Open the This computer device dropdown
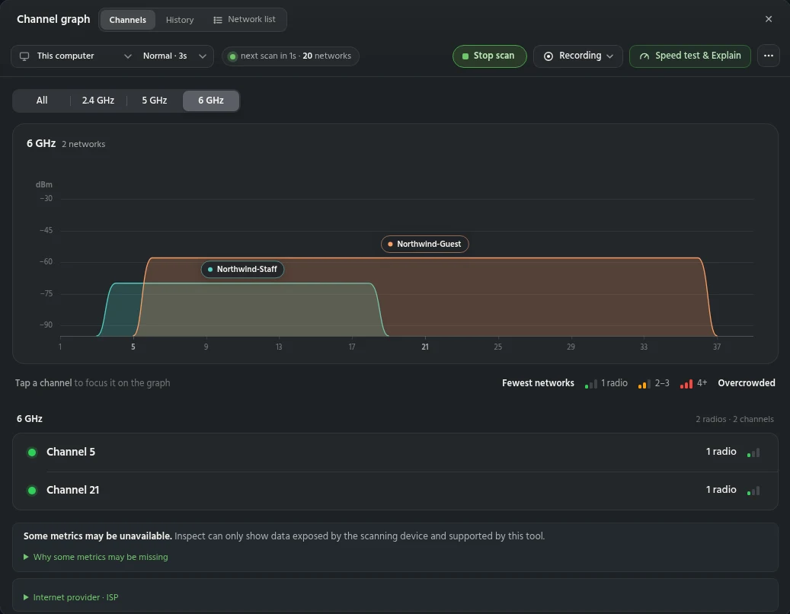Image resolution: width=790 pixels, height=614 pixels. coord(75,56)
